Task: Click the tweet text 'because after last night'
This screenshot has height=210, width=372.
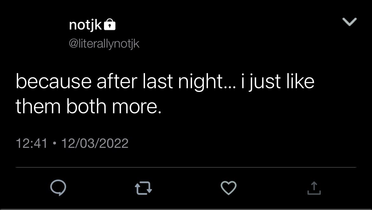Action: pos(117,82)
